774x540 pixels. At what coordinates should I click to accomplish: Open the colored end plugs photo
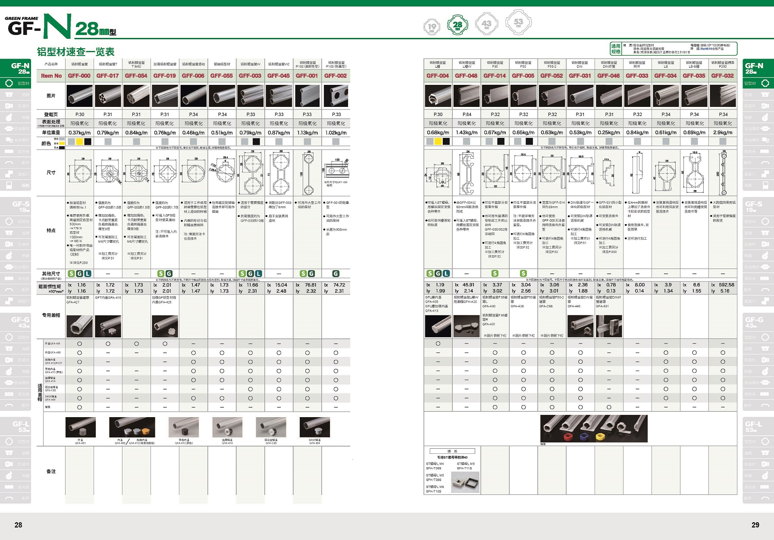click(x=594, y=429)
